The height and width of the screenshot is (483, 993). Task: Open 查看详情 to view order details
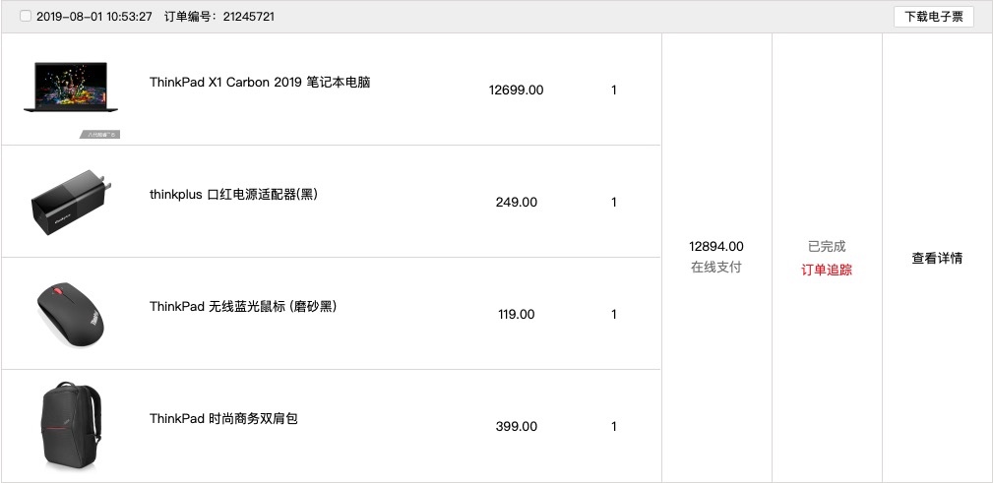[937, 259]
